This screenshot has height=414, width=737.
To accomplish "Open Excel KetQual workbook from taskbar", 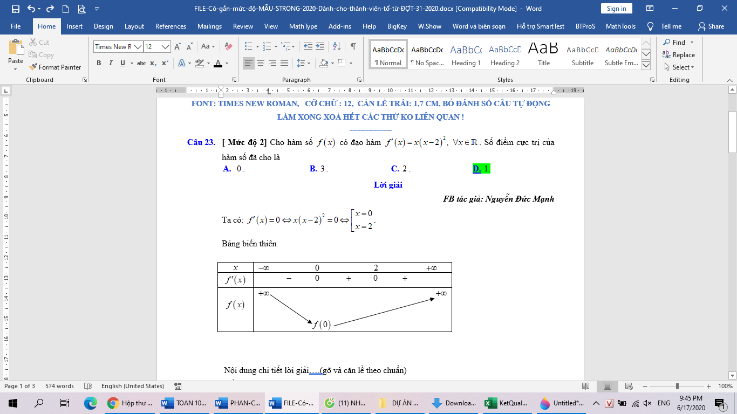I will (507, 403).
